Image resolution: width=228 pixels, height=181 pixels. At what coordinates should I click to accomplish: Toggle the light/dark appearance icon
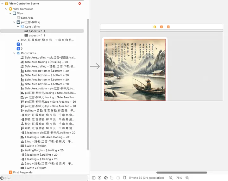pos(106,178)
